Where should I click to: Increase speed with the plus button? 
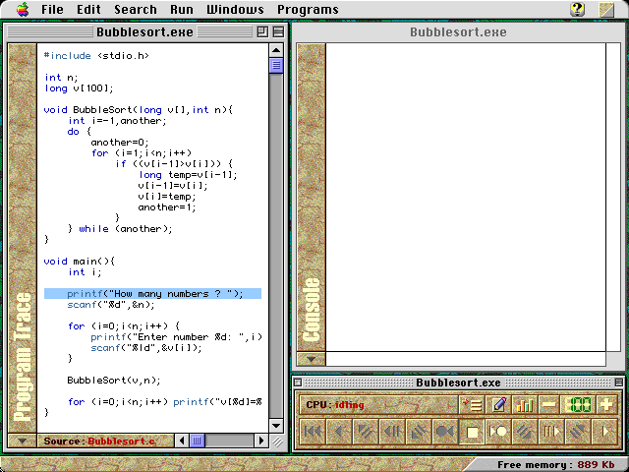click(606, 404)
